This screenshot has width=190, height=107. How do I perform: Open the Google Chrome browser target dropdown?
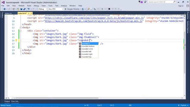pos(80,9)
